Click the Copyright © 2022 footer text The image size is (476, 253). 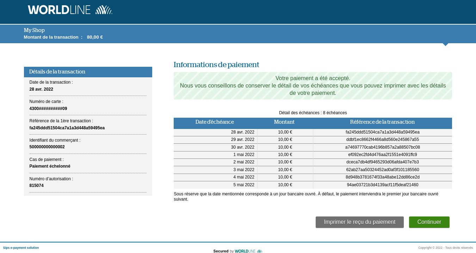click(445, 248)
